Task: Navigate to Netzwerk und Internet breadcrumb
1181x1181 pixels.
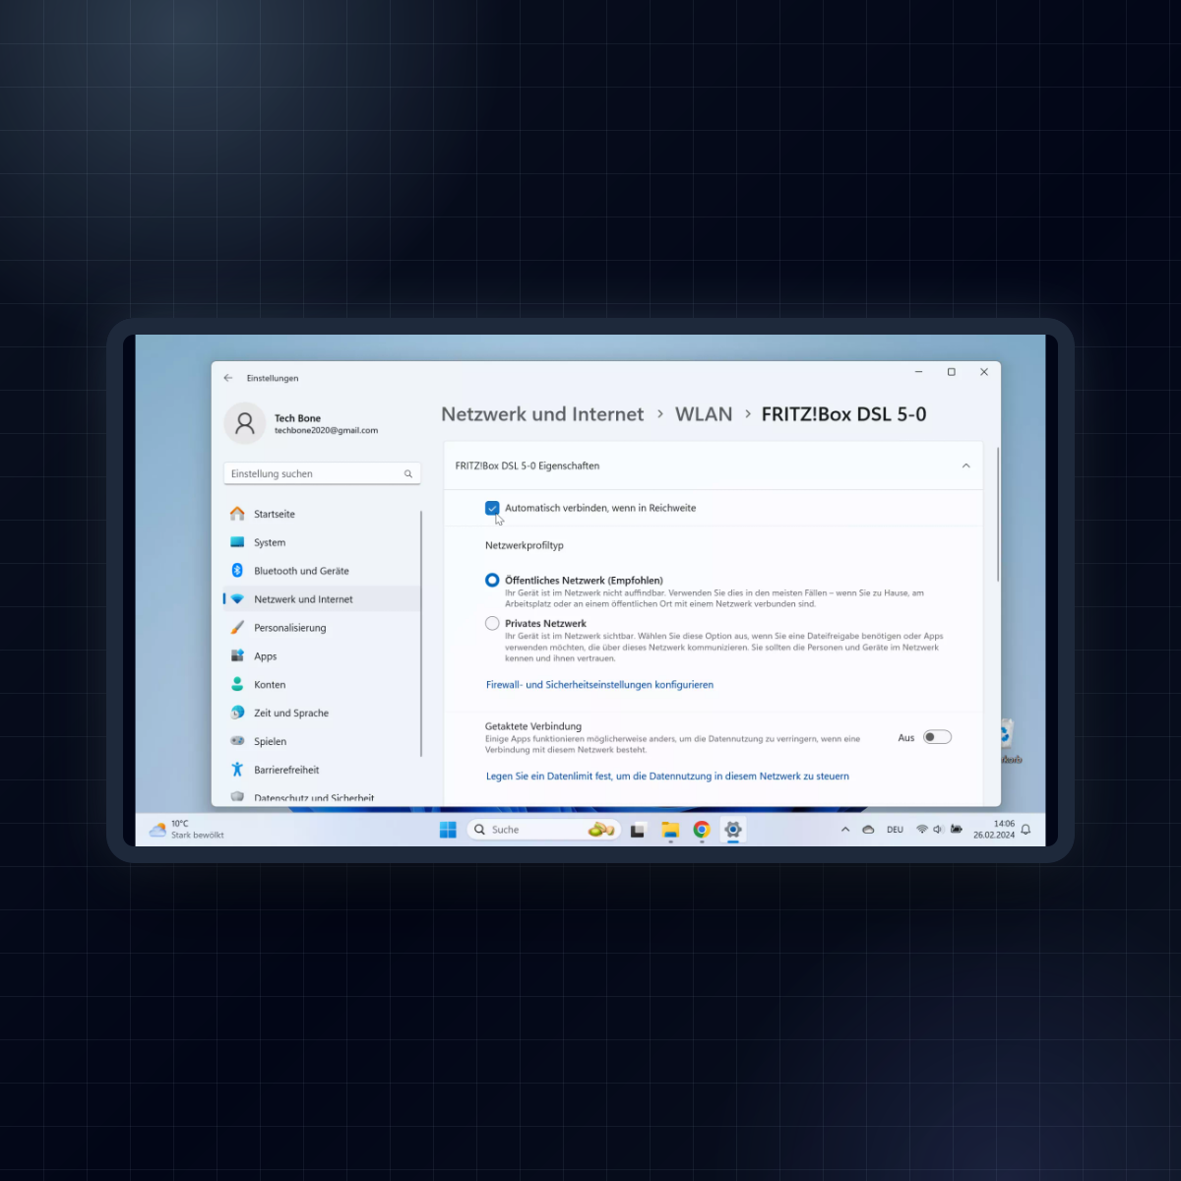Action: pyautogui.click(x=542, y=414)
